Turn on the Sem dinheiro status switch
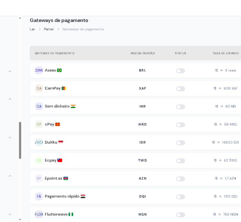 tap(181, 107)
